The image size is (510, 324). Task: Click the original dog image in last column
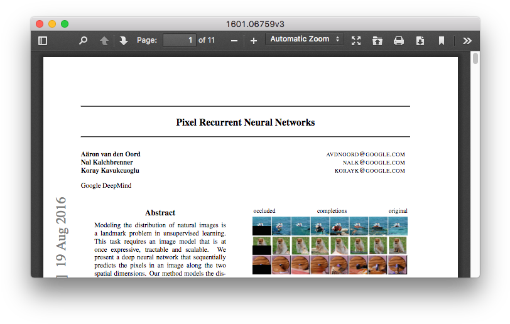[398, 246]
